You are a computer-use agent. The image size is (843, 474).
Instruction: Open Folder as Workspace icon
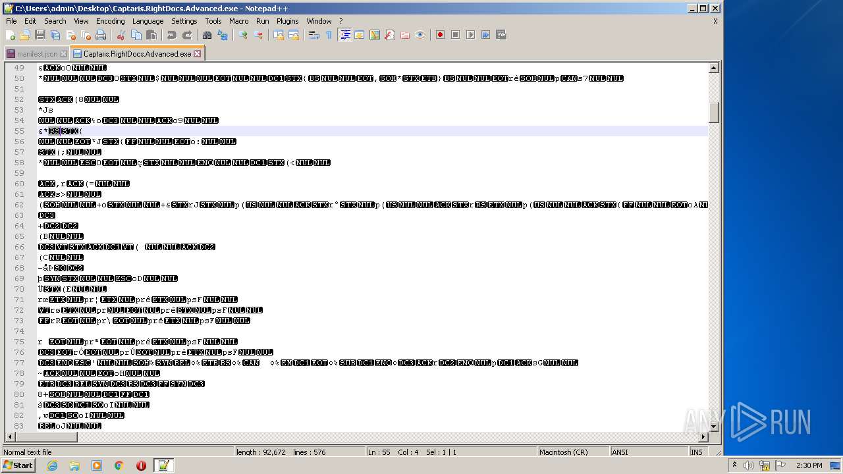pos(405,35)
